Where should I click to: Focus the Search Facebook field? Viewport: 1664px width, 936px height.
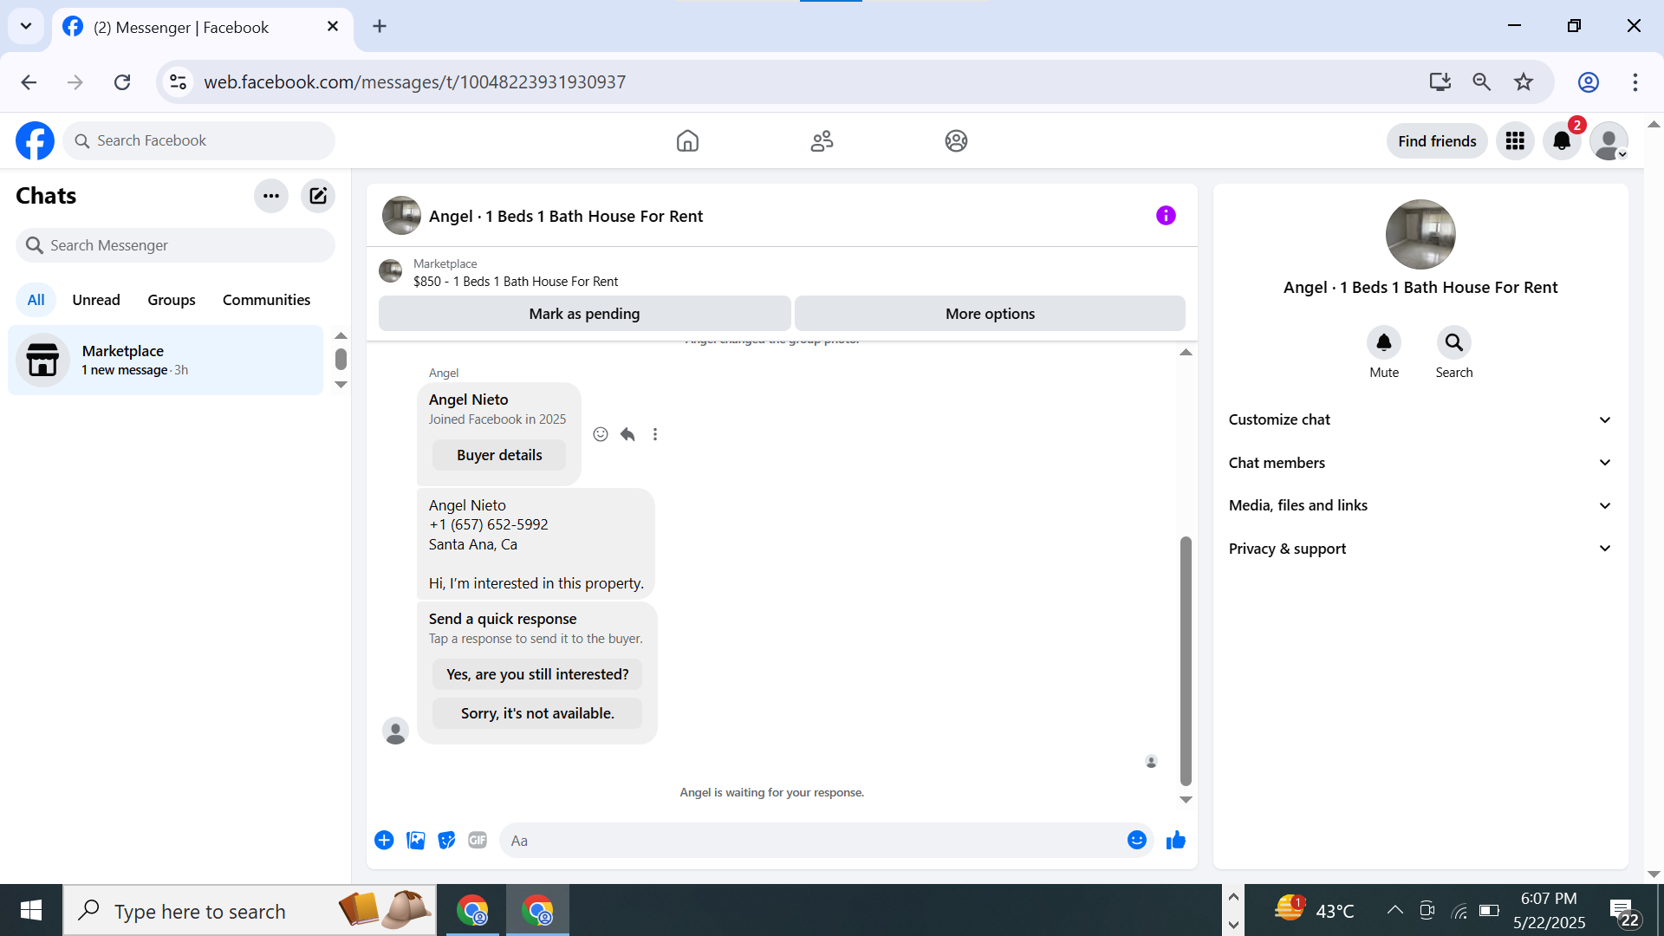click(x=199, y=140)
